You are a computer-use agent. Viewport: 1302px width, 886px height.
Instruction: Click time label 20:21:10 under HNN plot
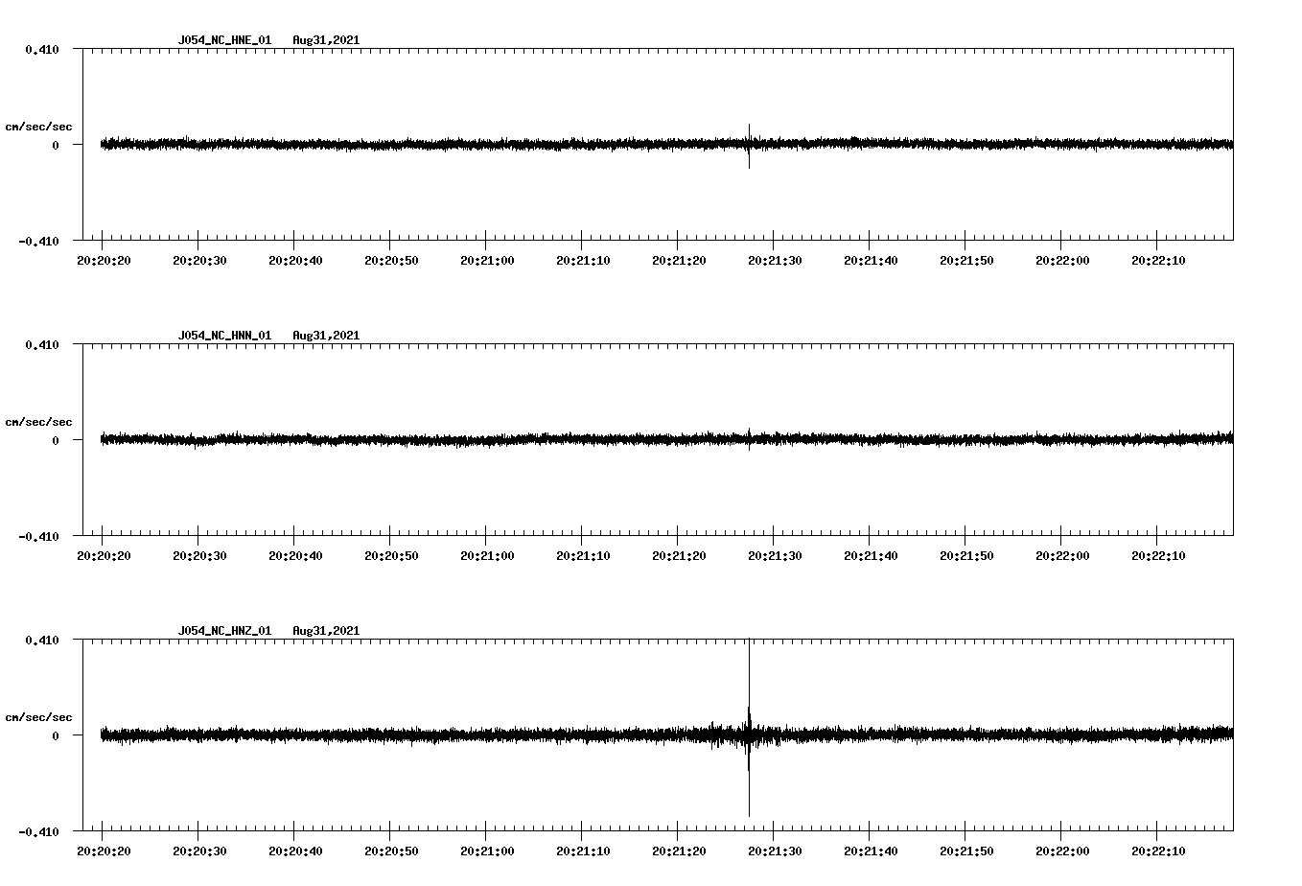pos(583,556)
